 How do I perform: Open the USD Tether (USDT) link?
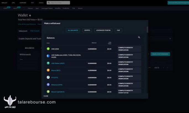coord(58,63)
